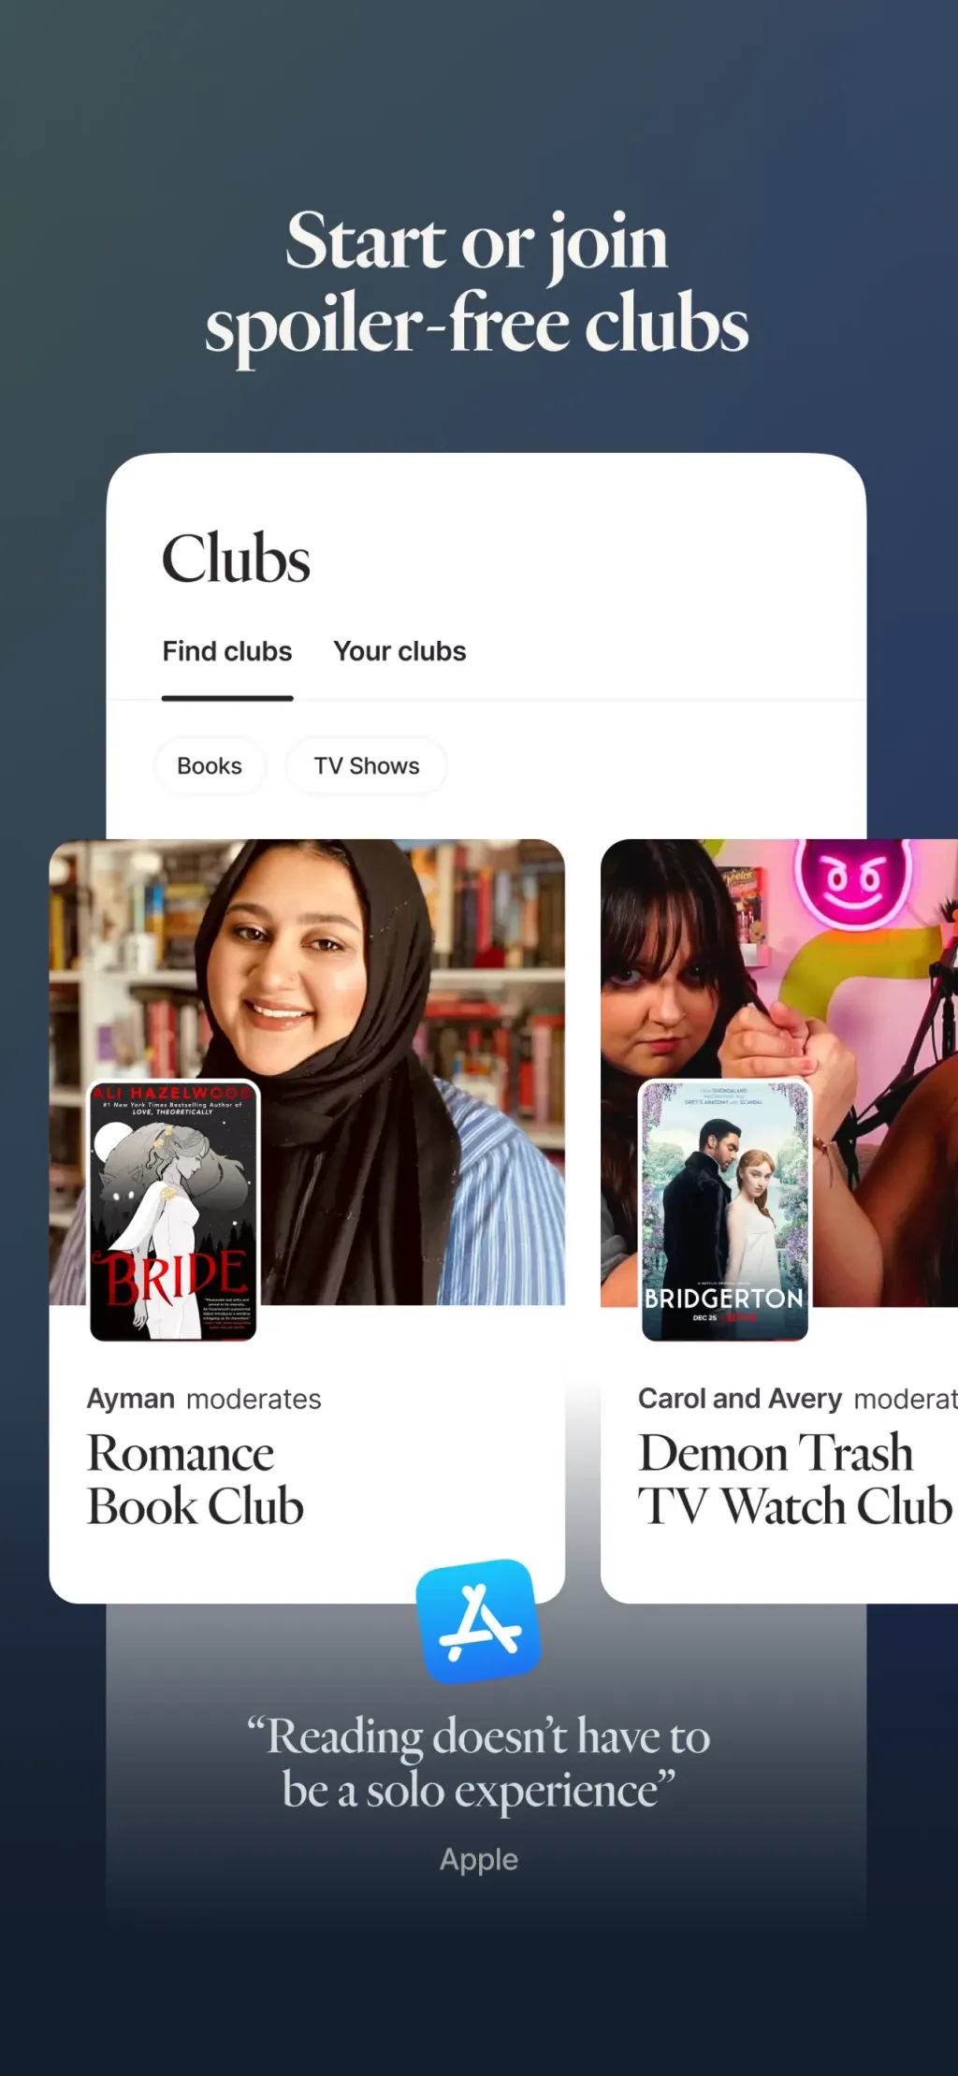This screenshot has height=2076, width=958.
Task: Select moderator name Ayman
Action: click(x=131, y=1399)
